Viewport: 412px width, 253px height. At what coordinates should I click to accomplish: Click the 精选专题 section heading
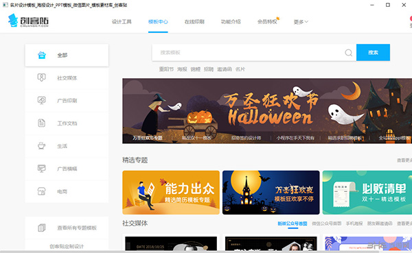point(135,160)
